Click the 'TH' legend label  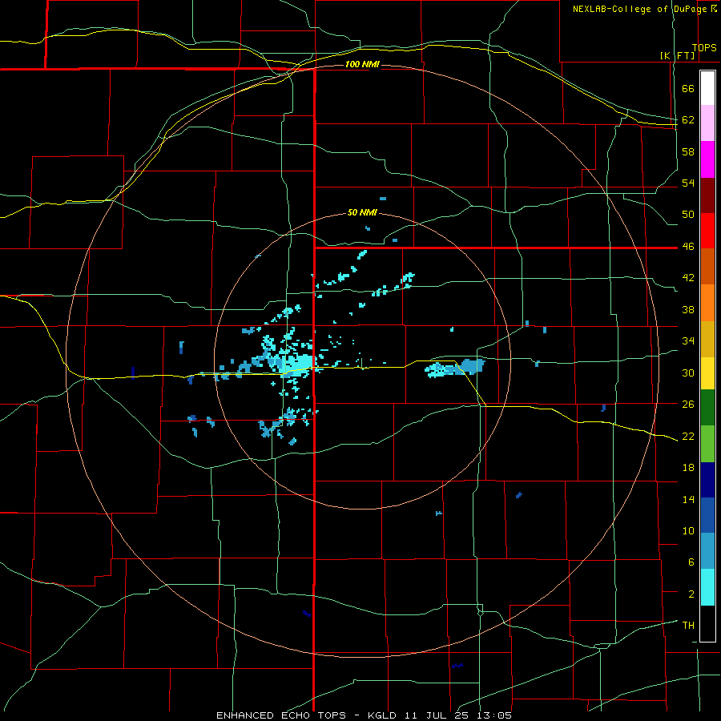coord(688,626)
